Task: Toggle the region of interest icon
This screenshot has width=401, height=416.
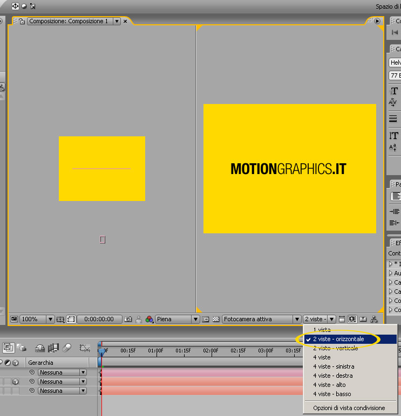Action: click(71, 319)
